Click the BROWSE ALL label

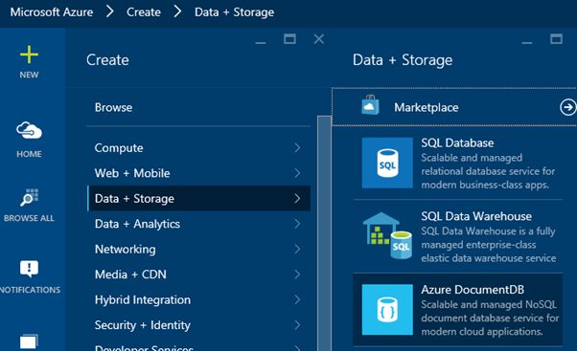point(29,218)
